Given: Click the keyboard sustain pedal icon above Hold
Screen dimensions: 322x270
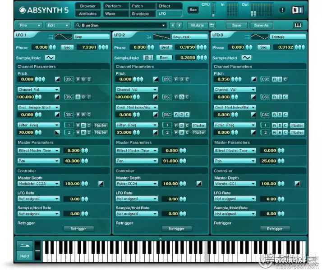Looking at the screenshot, I should pyautogui.click(x=25, y=245).
